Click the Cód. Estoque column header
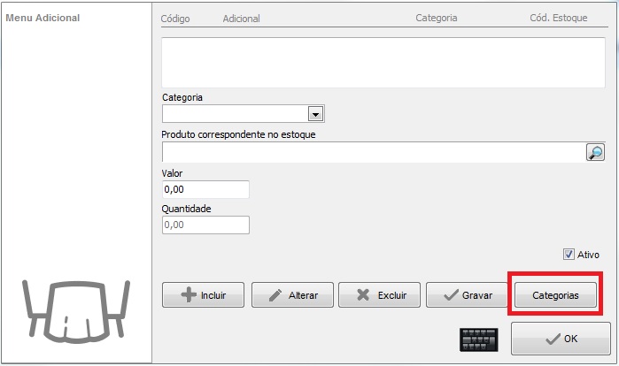This screenshot has width=619, height=366. coord(558,18)
